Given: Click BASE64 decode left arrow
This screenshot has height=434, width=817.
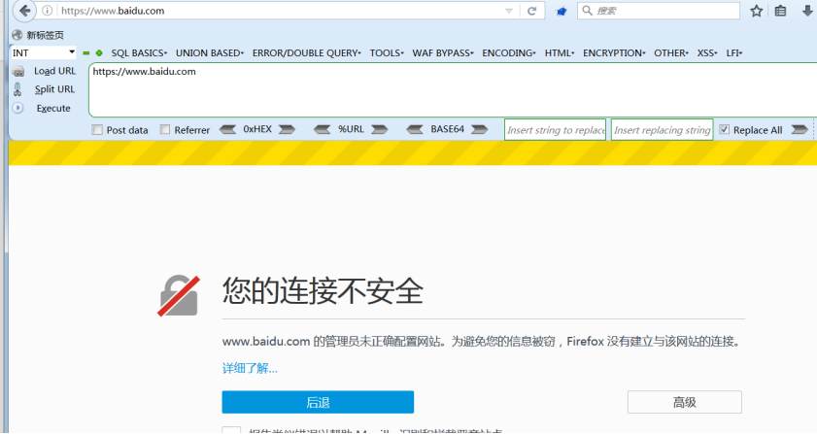Looking at the screenshot, I should (x=415, y=130).
